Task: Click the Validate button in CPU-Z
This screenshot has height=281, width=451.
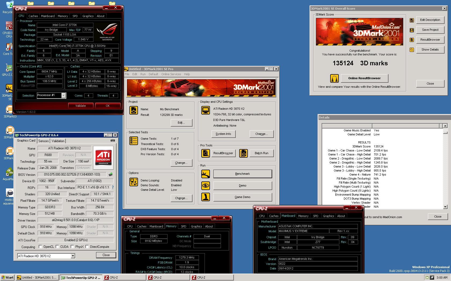Action: pos(81,106)
